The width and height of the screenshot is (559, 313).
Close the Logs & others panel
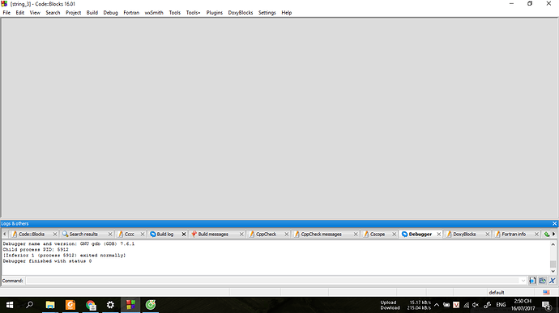click(x=554, y=223)
